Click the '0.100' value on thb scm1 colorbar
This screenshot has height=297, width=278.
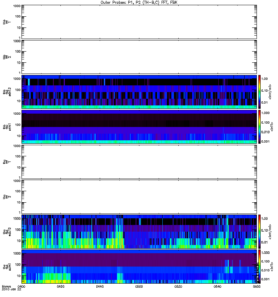[265, 123]
